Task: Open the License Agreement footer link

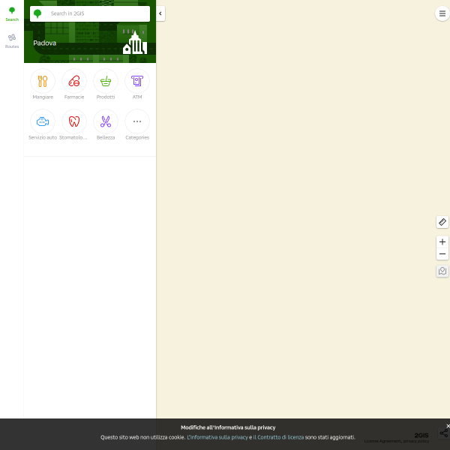Action: click(382, 441)
